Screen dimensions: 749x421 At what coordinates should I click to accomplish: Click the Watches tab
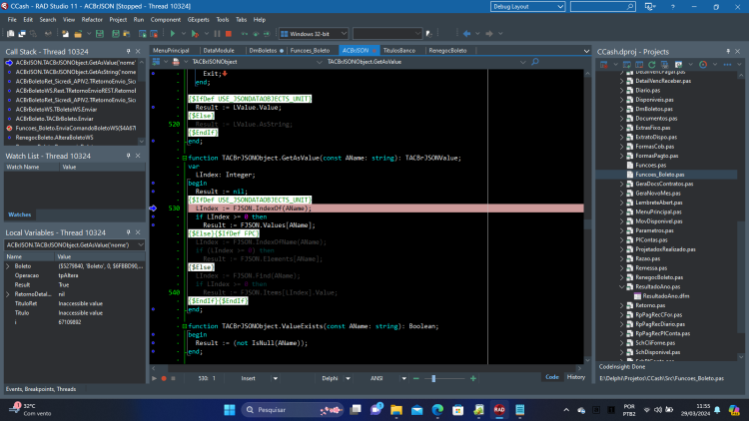[x=20, y=214]
